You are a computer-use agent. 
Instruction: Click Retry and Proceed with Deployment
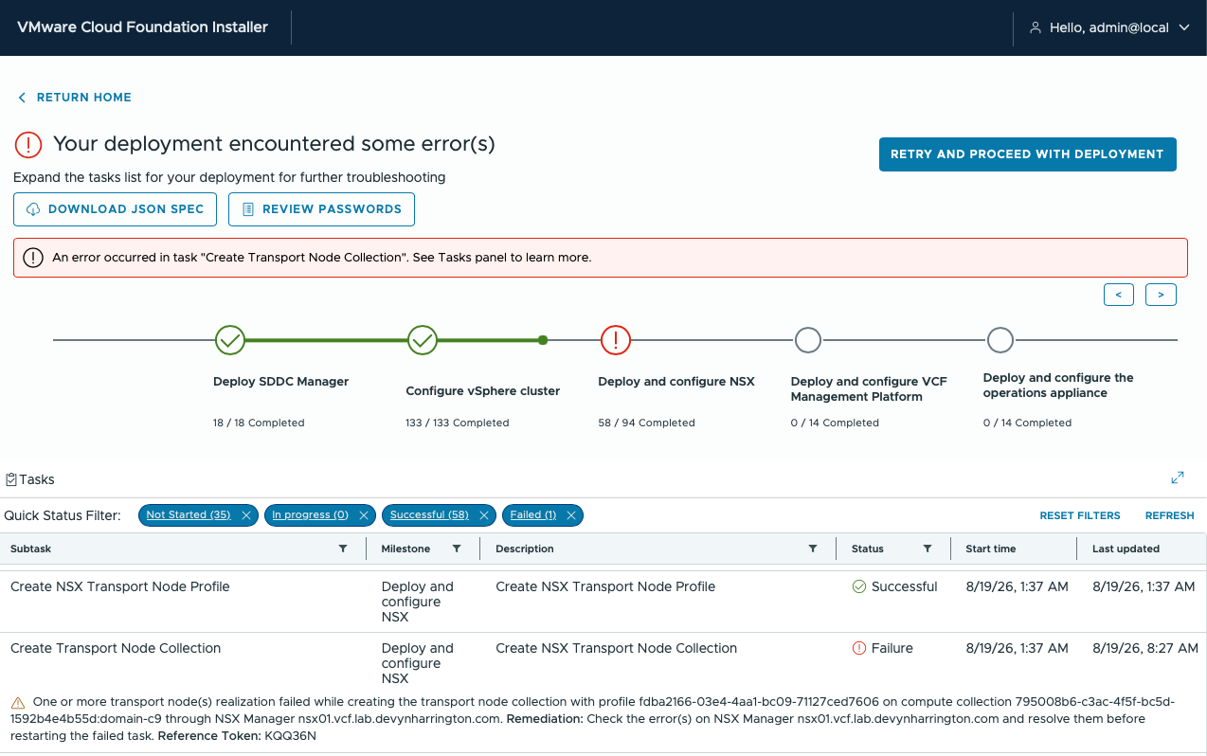(1028, 154)
